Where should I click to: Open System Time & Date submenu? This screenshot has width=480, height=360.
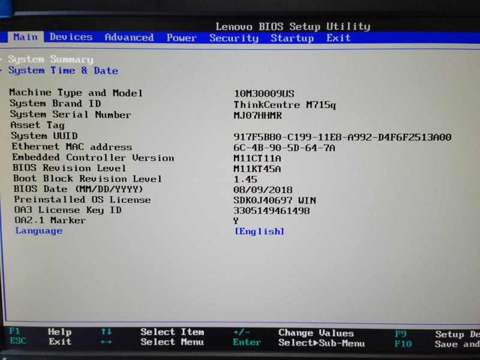(x=63, y=70)
